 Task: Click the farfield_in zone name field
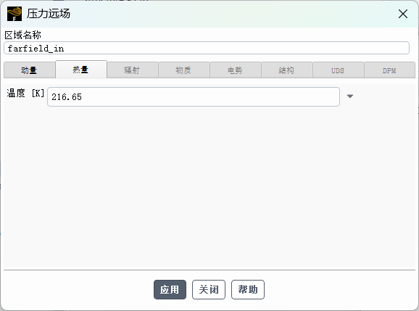[x=207, y=48]
